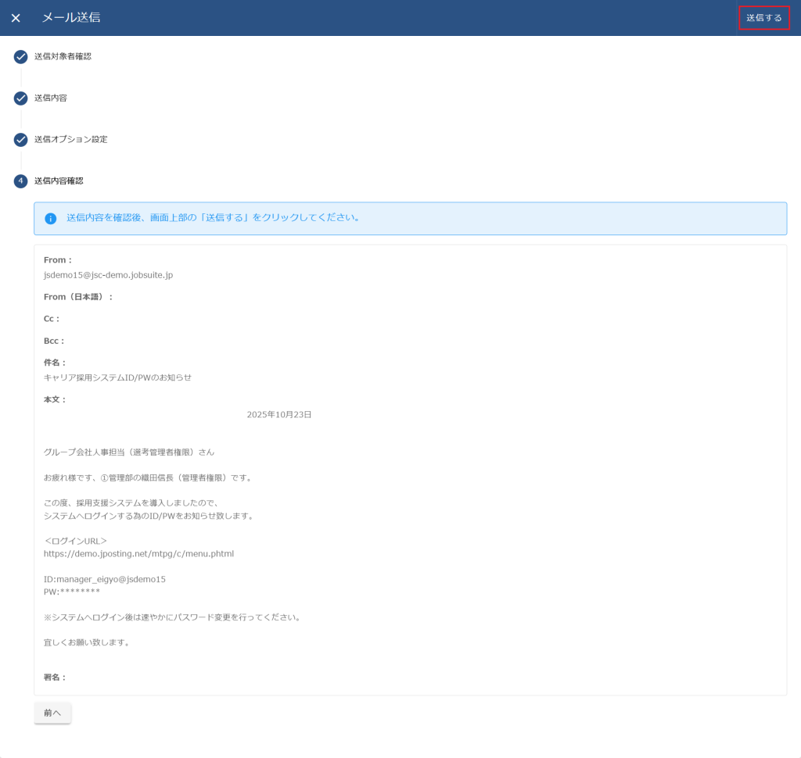Viewport: 801px width, 758px height.
Task: Click the 送信する button to send the mail
Action: [x=763, y=18]
